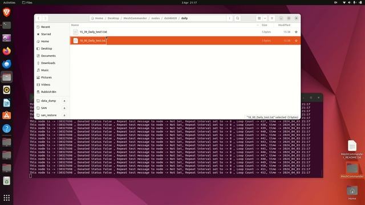Open path bar options menu
The width and height of the screenshot is (365, 205).
[x=229, y=18]
